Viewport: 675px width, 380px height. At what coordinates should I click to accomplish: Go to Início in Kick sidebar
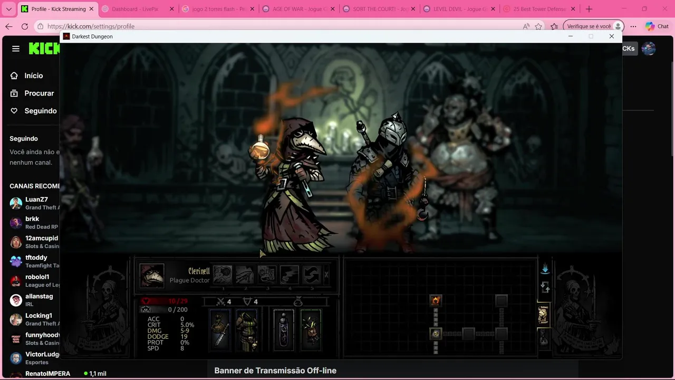coord(26,75)
